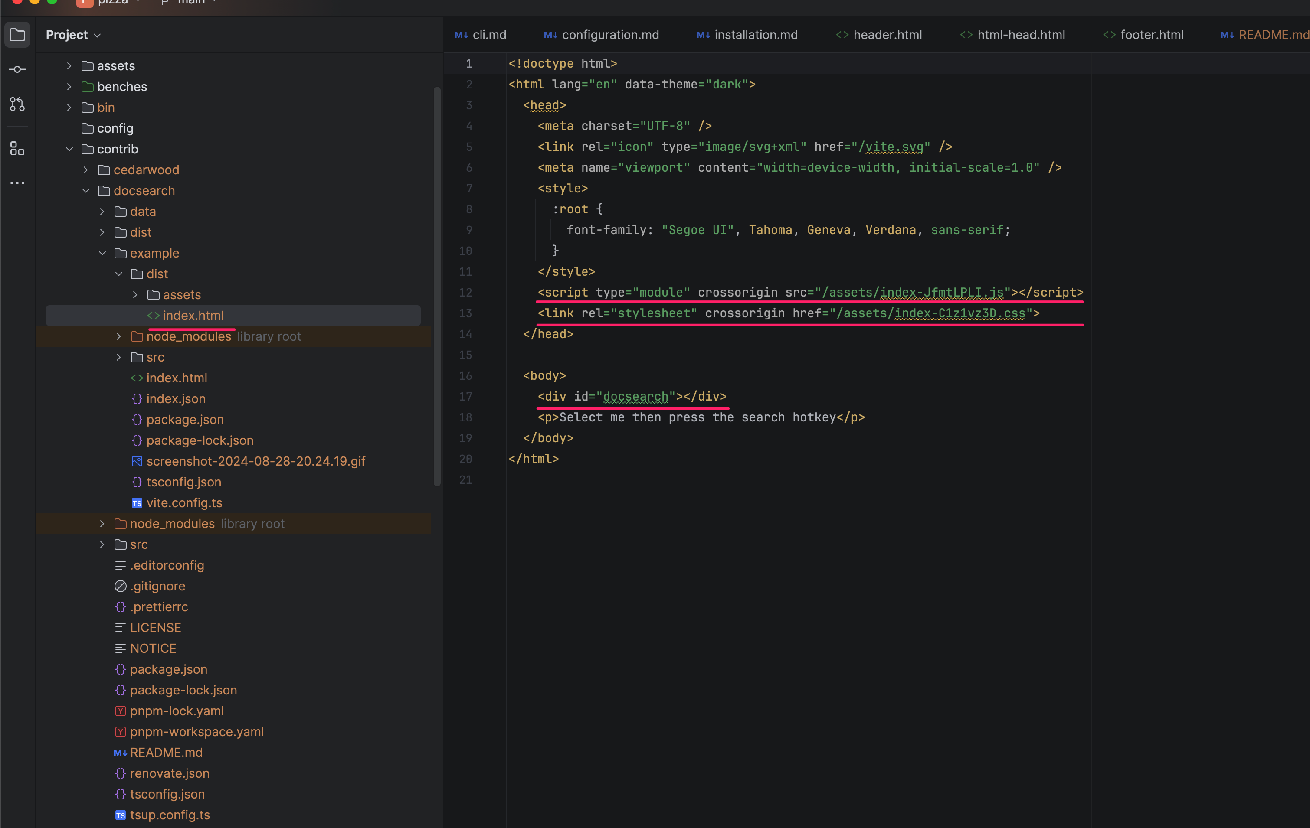Expand the benches folder

[x=69, y=86]
